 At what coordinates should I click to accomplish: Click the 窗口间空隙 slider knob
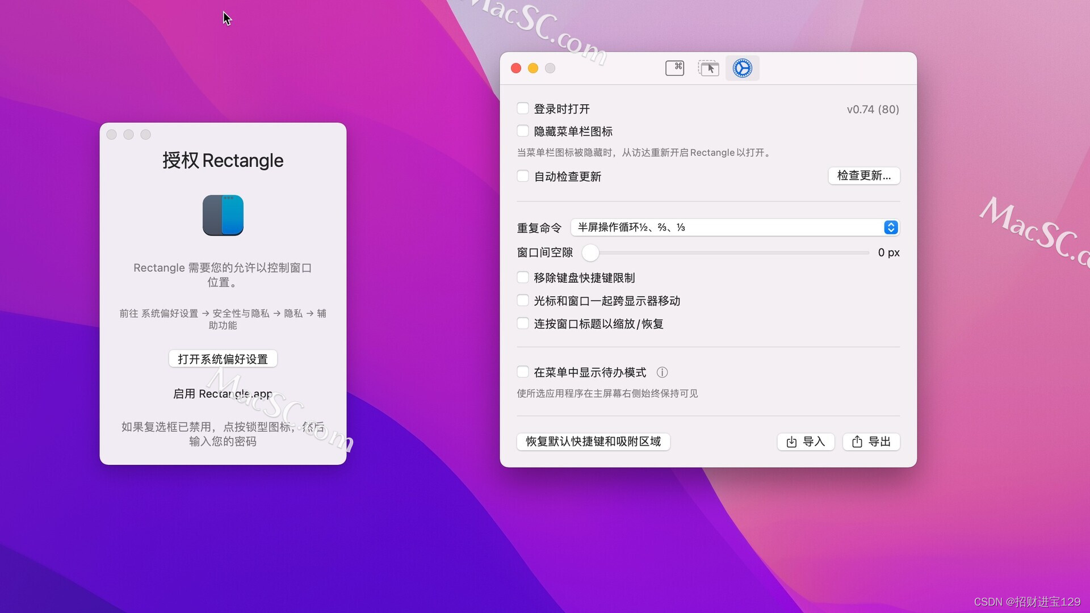590,253
